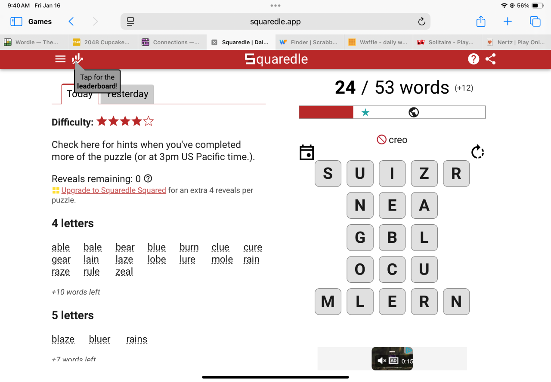
Task: Unmute the ad video
Action: tap(381, 361)
